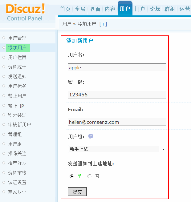Go to 积分奖惩 in sidebar
This screenshot has width=191, height=202.
(x=17, y=115)
